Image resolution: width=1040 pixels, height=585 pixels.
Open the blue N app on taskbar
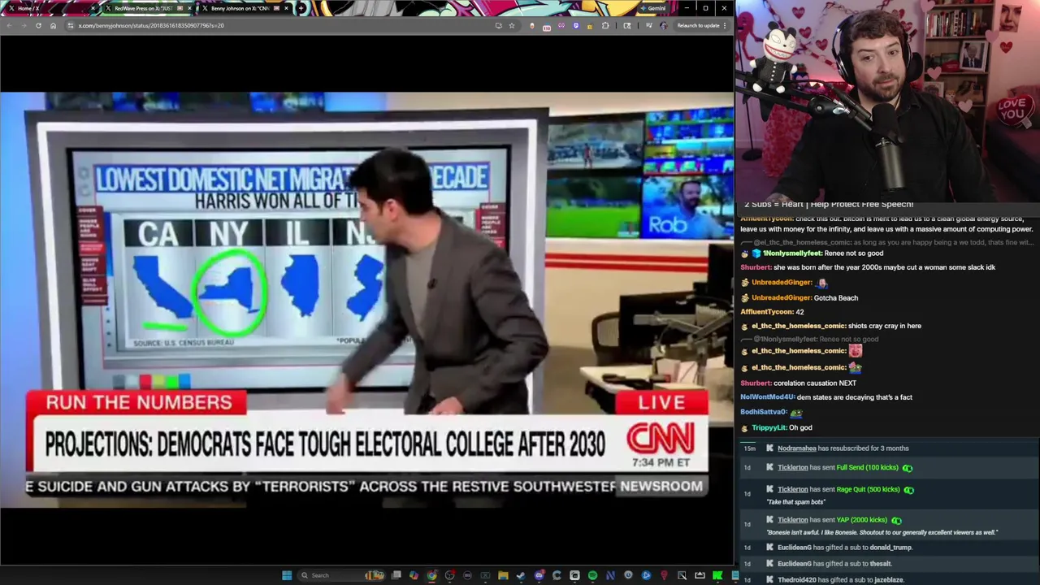pos(610,575)
